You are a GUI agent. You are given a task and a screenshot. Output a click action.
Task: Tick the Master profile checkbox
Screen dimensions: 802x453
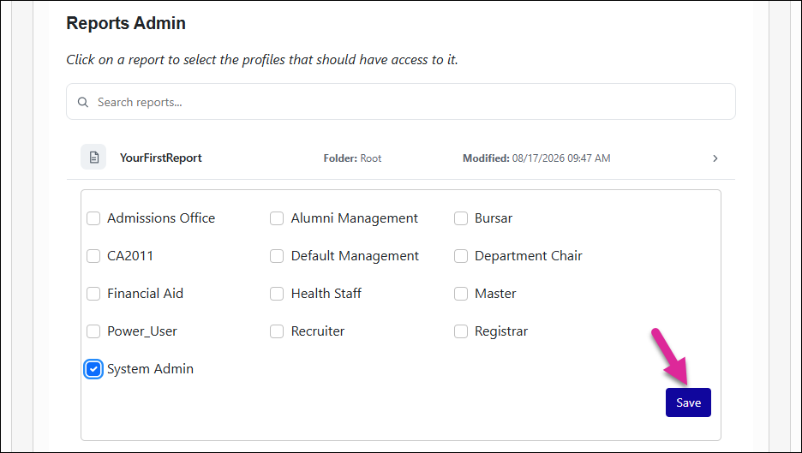pos(461,294)
